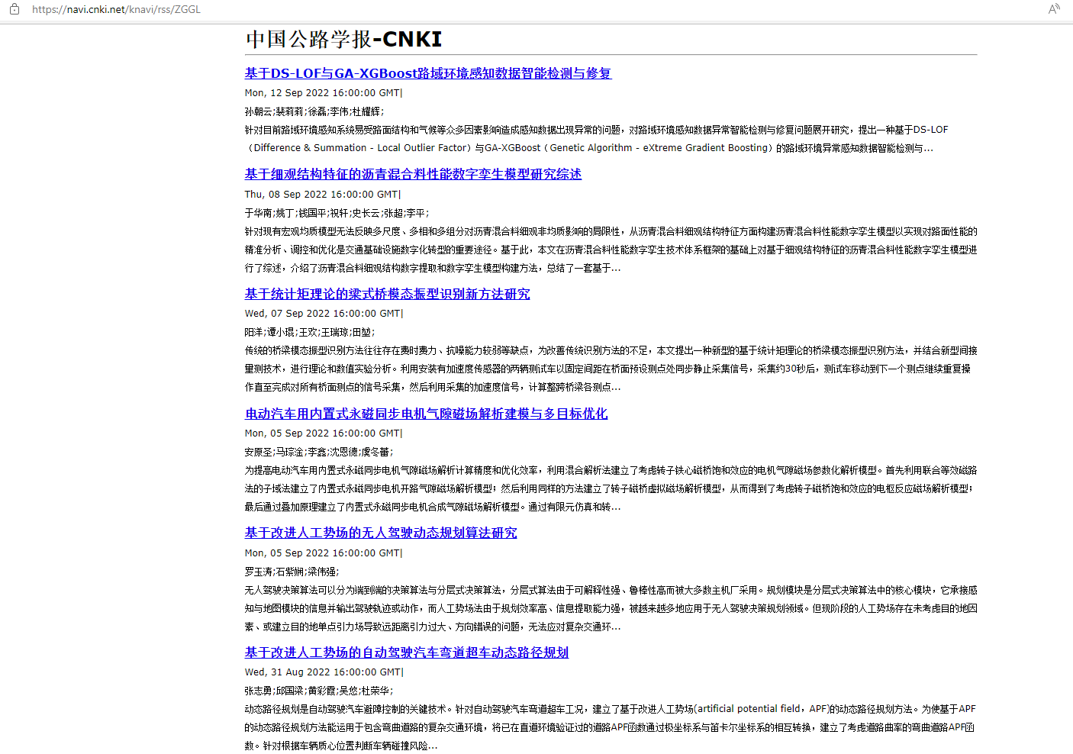The width and height of the screenshot is (1073, 754).
Task: Click author name 孙朝云 under first article
Action: [258, 111]
